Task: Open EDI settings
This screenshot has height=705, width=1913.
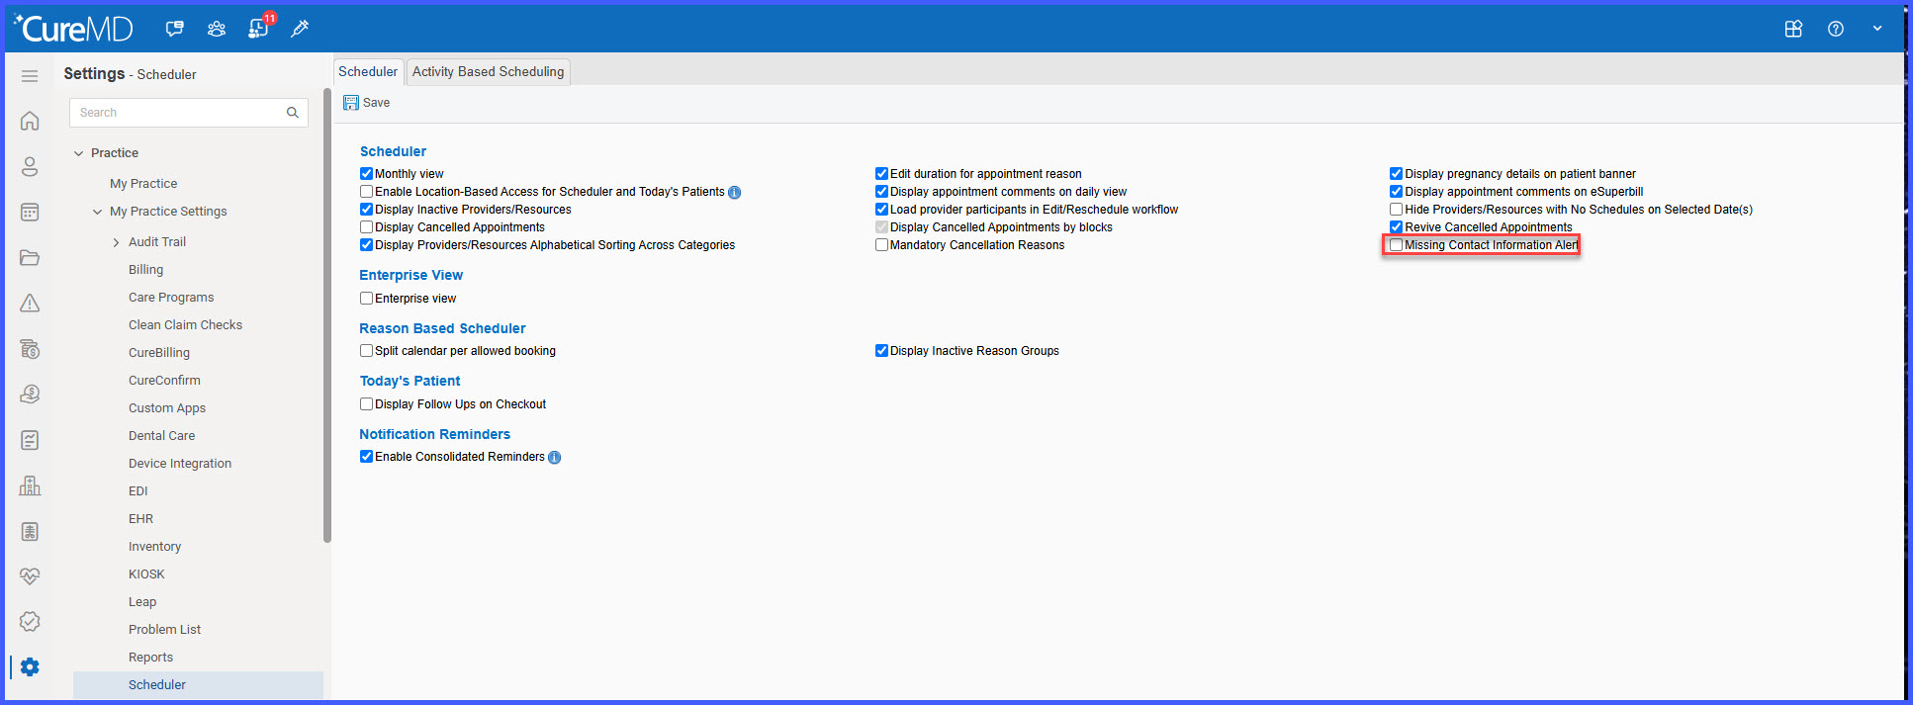Action: [x=138, y=491]
